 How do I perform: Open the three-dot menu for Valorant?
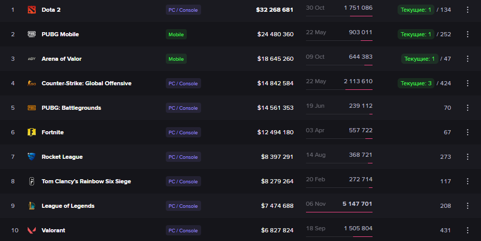[468, 230]
